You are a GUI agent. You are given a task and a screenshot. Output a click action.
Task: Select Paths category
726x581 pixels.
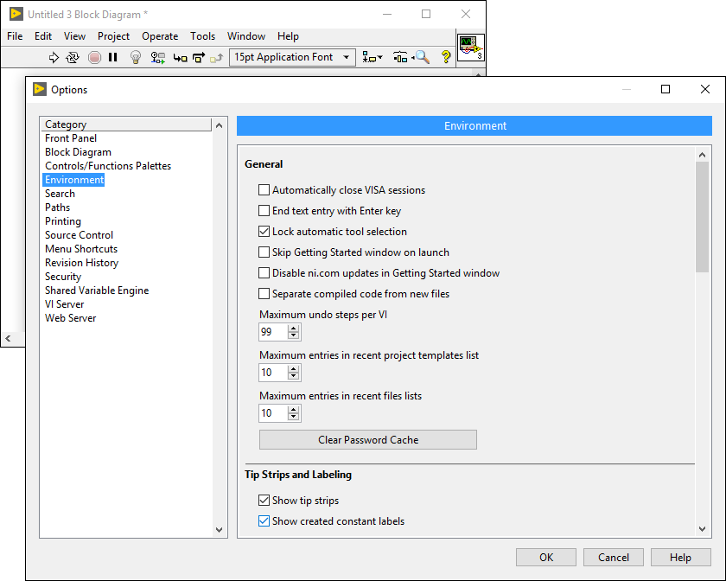point(57,207)
